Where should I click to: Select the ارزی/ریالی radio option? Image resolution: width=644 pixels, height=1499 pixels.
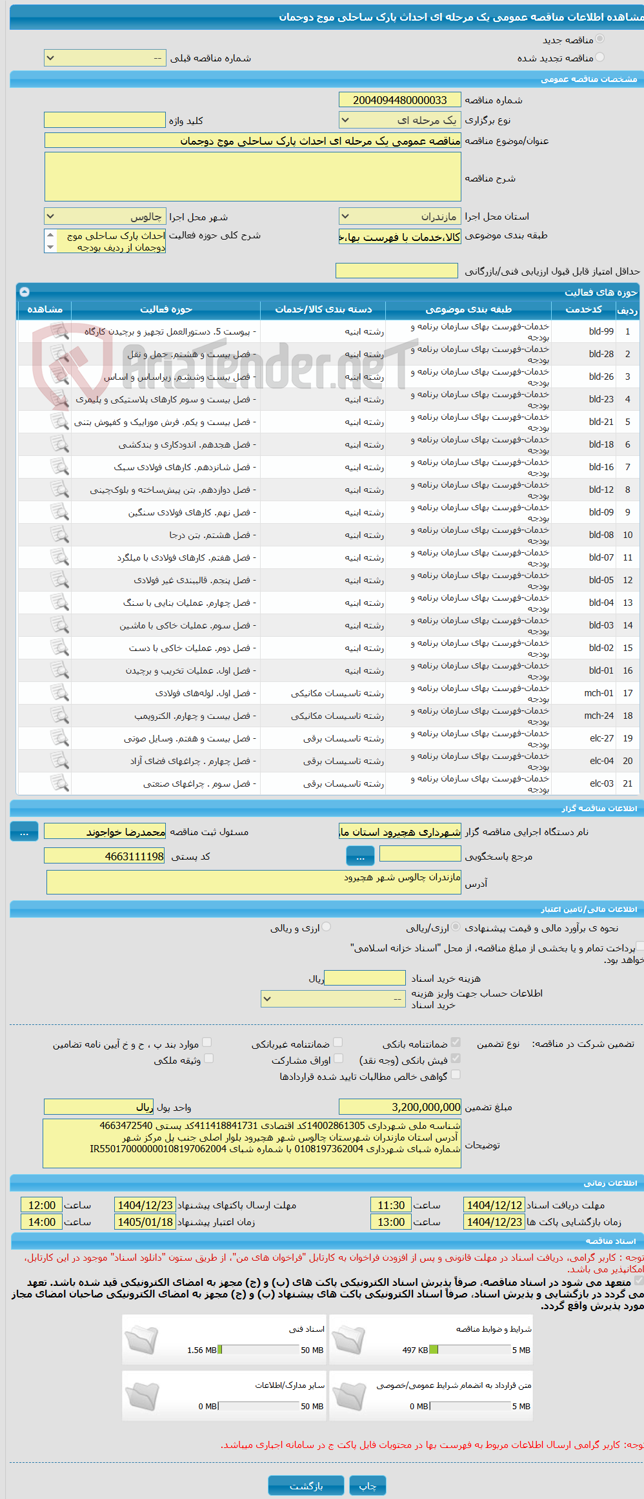click(x=456, y=927)
